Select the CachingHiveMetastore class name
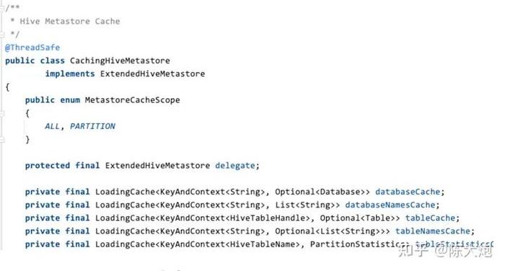505x271 pixels. 120,61
